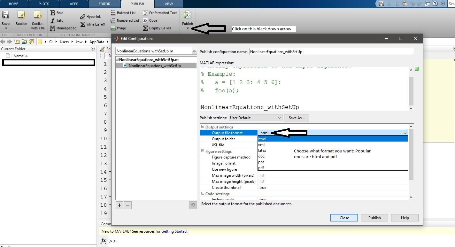Viewport: 455px width, 247px height.
Task: Apply Italic markup
Action: pos(57,20)
